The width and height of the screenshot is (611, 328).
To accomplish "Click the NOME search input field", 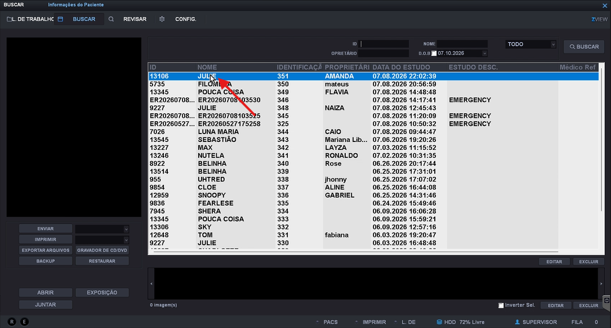I will pos(462,44).
